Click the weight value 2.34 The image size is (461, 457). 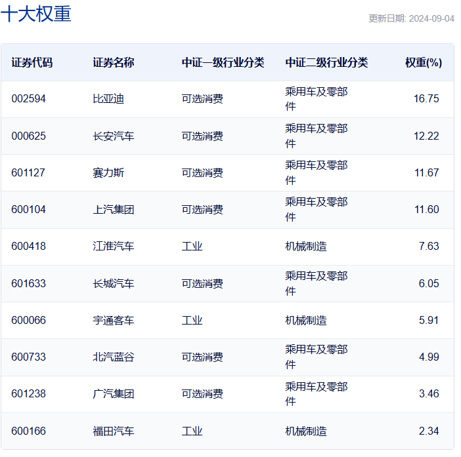429,431
